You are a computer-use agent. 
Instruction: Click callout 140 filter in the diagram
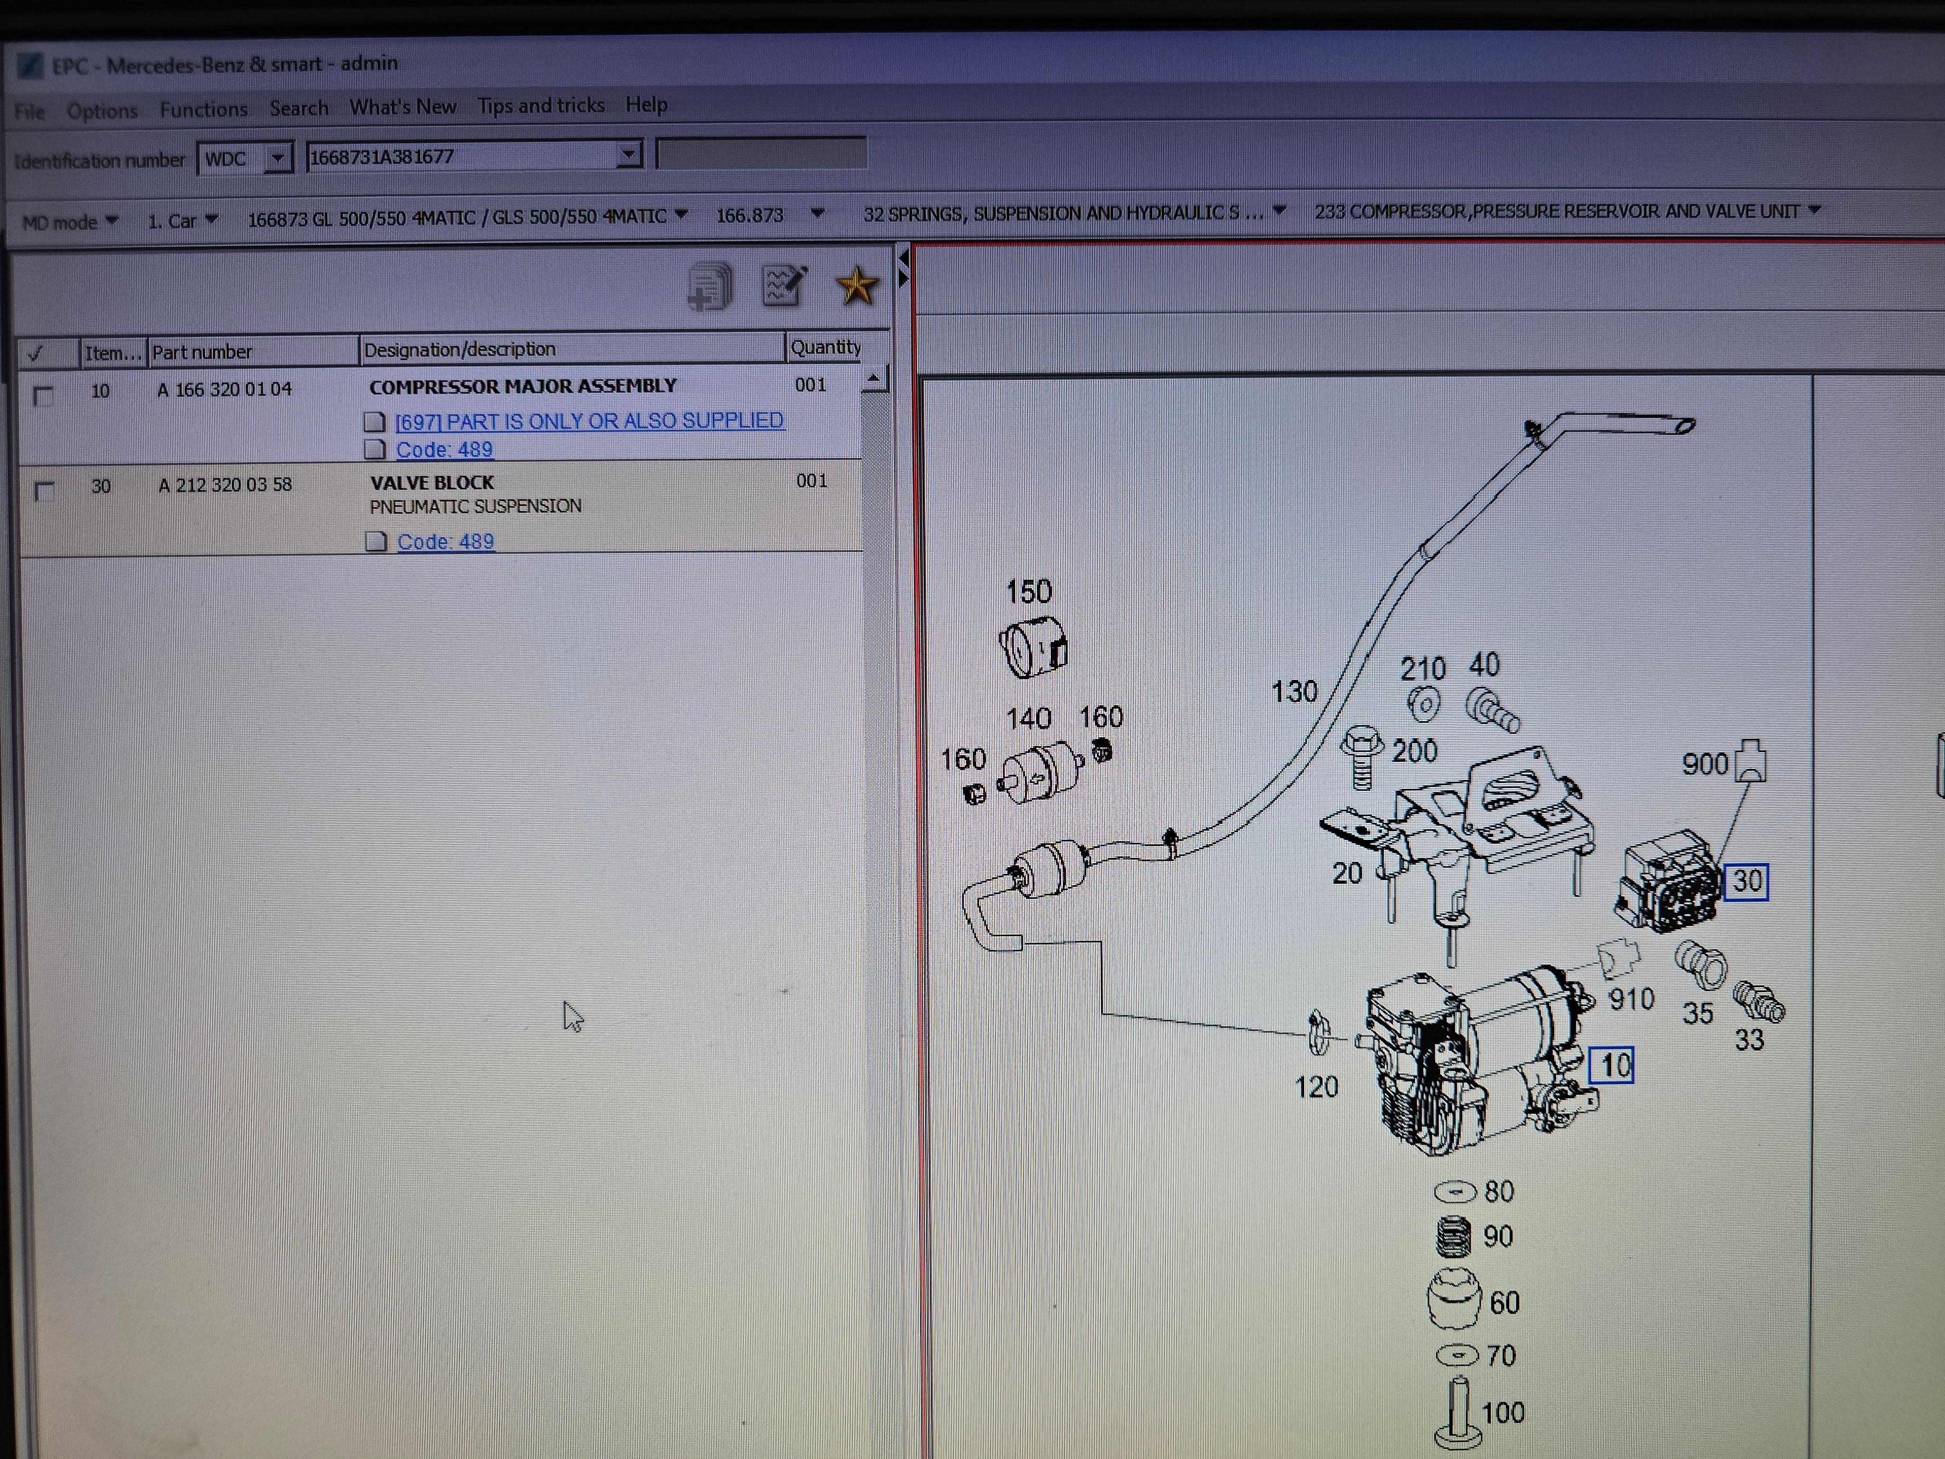[x=1028, y=718]
